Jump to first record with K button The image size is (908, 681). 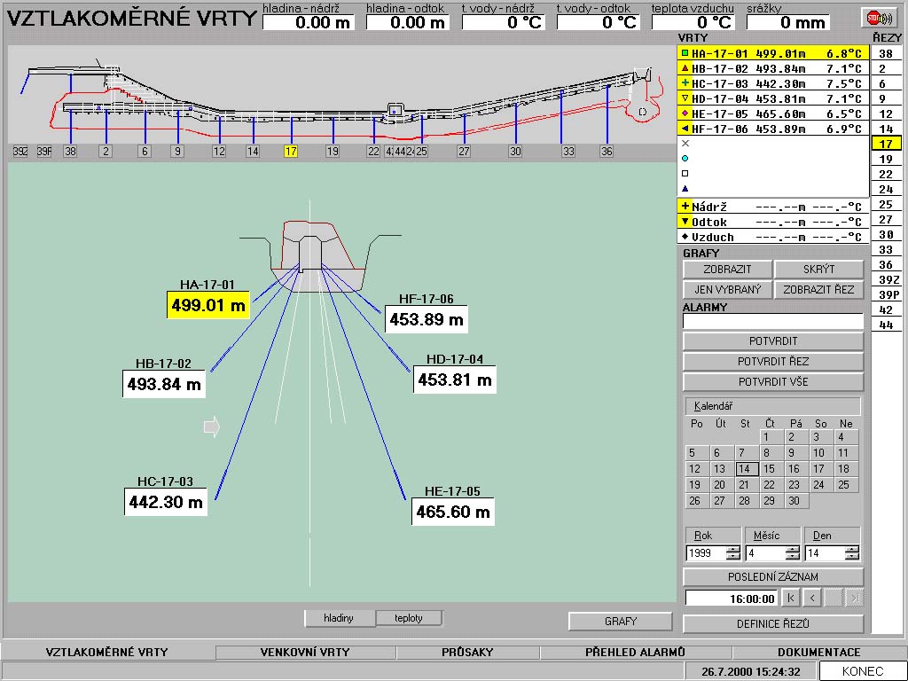coord(791,599)
